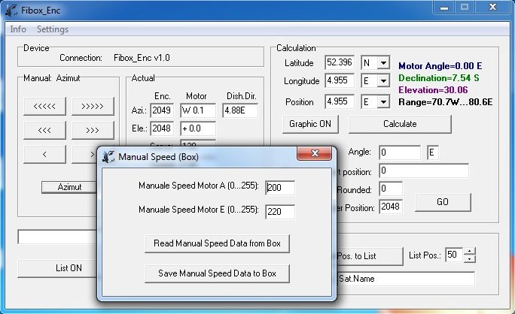Open the Info menu
Image resolution: width=515 pixels, height=314 pixels.
[18, 29]
